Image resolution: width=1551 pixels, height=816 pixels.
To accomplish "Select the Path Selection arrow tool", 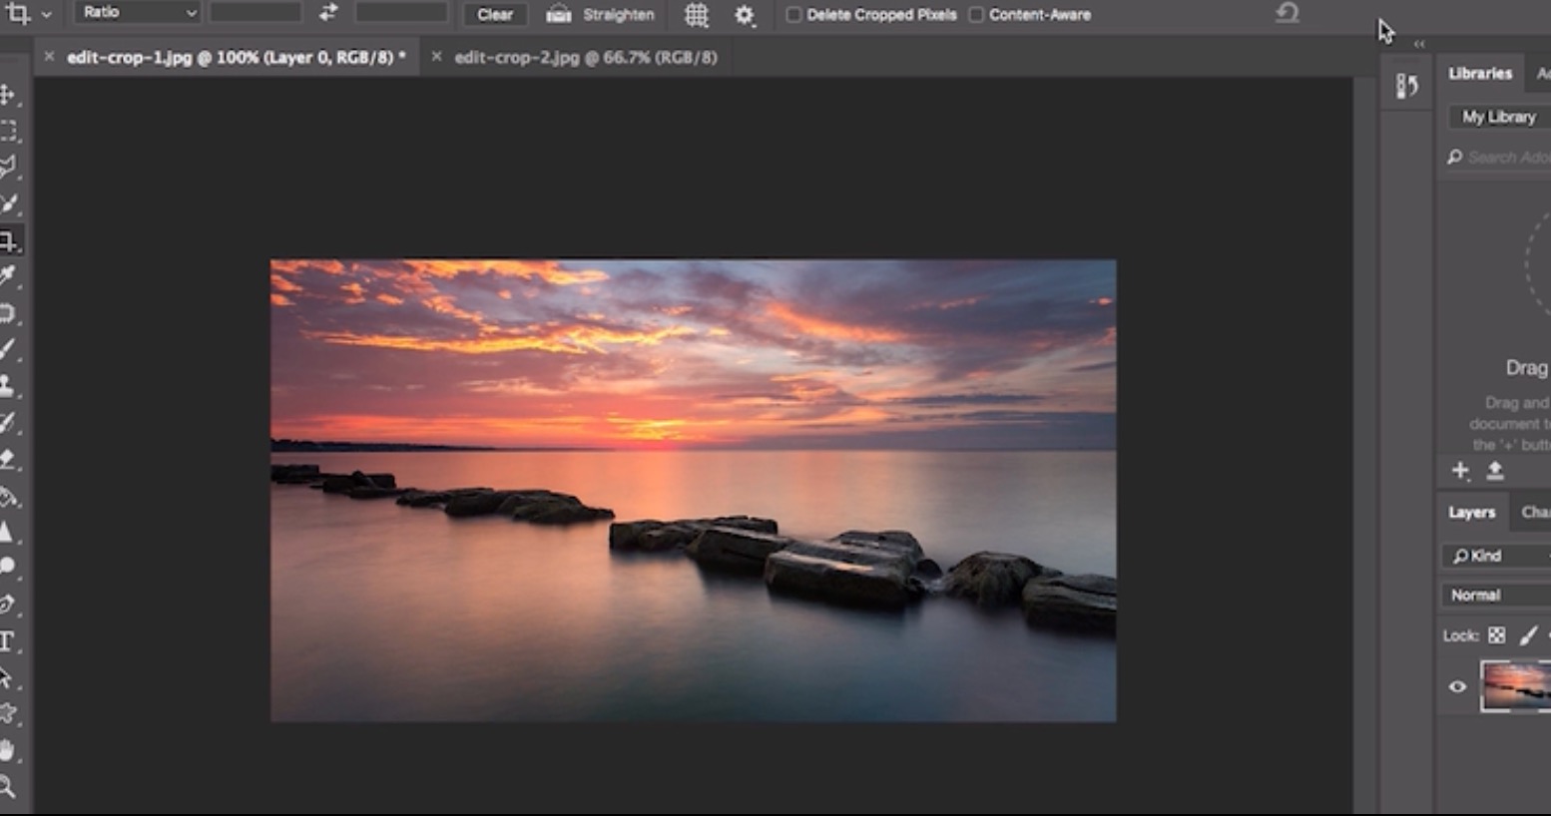I will click(7, 677).
